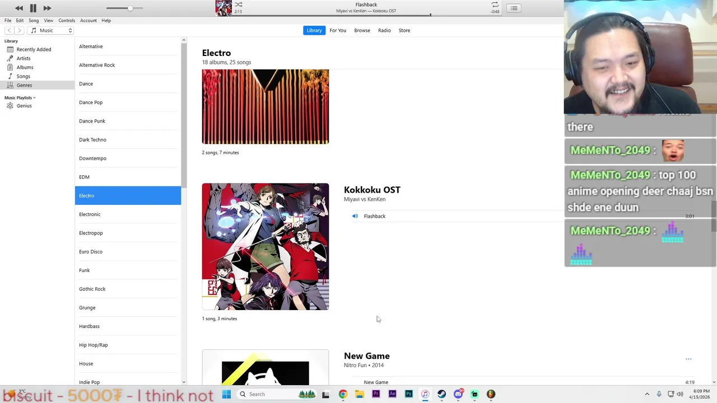Select the Dance Punk genre
Image resolution: width=717 pixels, height=403 pixels.
[128, 121]
